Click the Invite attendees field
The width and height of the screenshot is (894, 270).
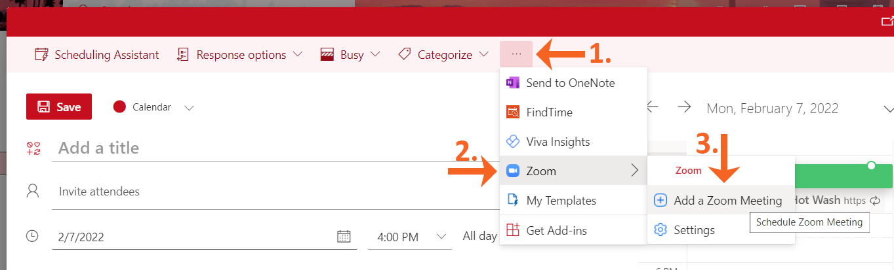pyautogui.click(x=262, y=192)
